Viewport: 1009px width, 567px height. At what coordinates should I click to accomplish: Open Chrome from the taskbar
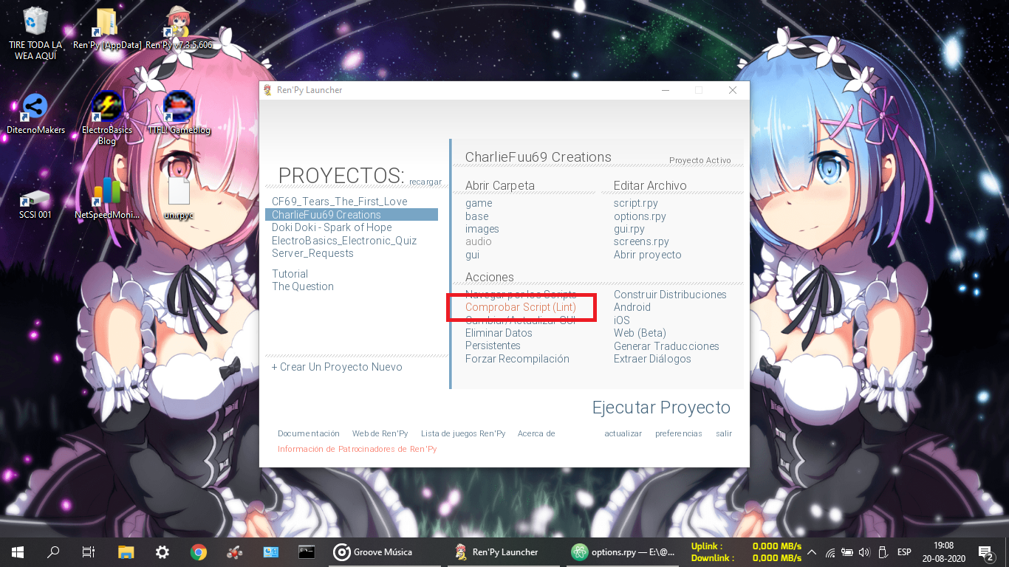point(198,551)
